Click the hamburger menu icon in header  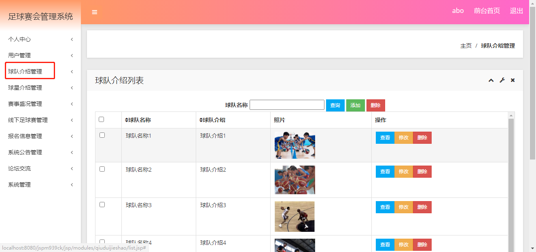coord(95,12)
